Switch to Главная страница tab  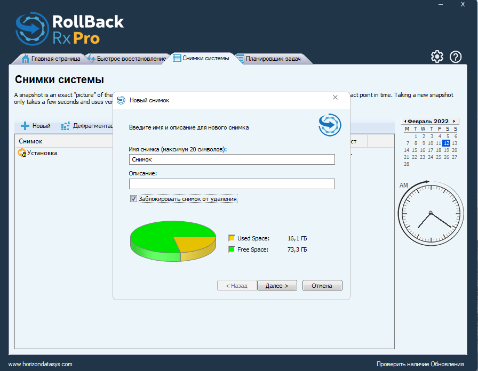pos(51,59)
